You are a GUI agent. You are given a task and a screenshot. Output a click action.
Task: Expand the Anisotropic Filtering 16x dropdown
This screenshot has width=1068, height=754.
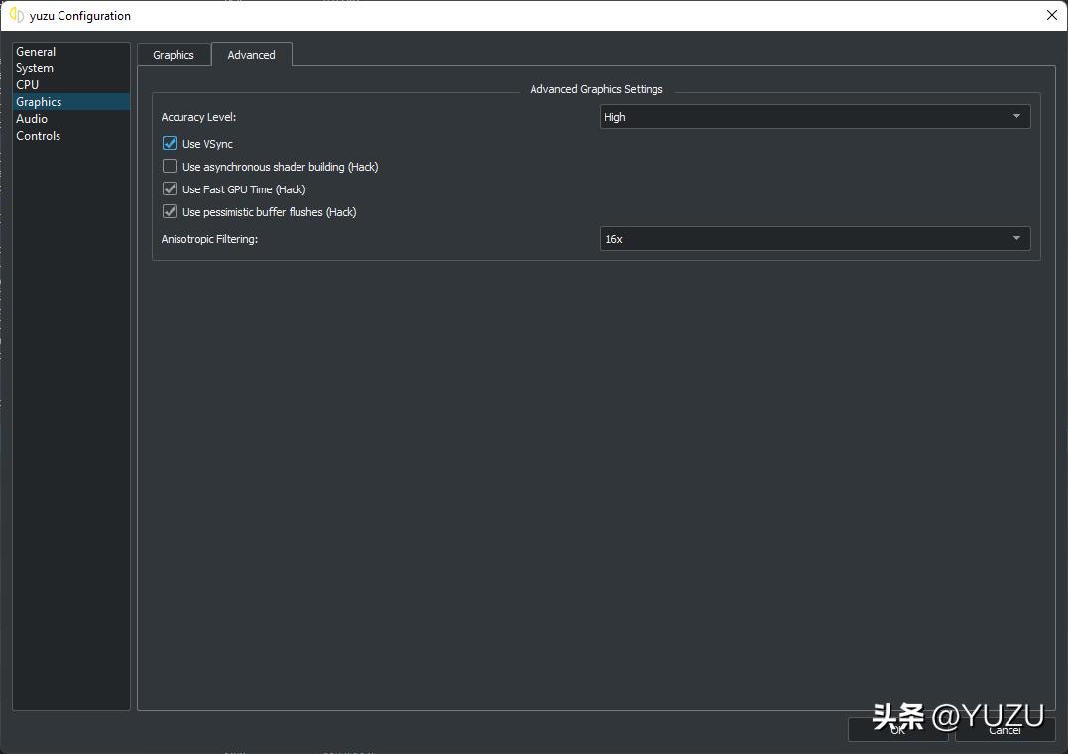pyautogui.click(x=814, y=239)
